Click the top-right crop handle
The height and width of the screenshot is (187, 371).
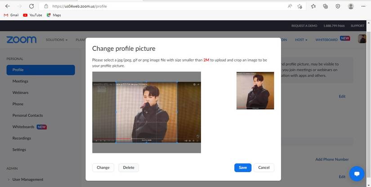(x=177, y=82)
